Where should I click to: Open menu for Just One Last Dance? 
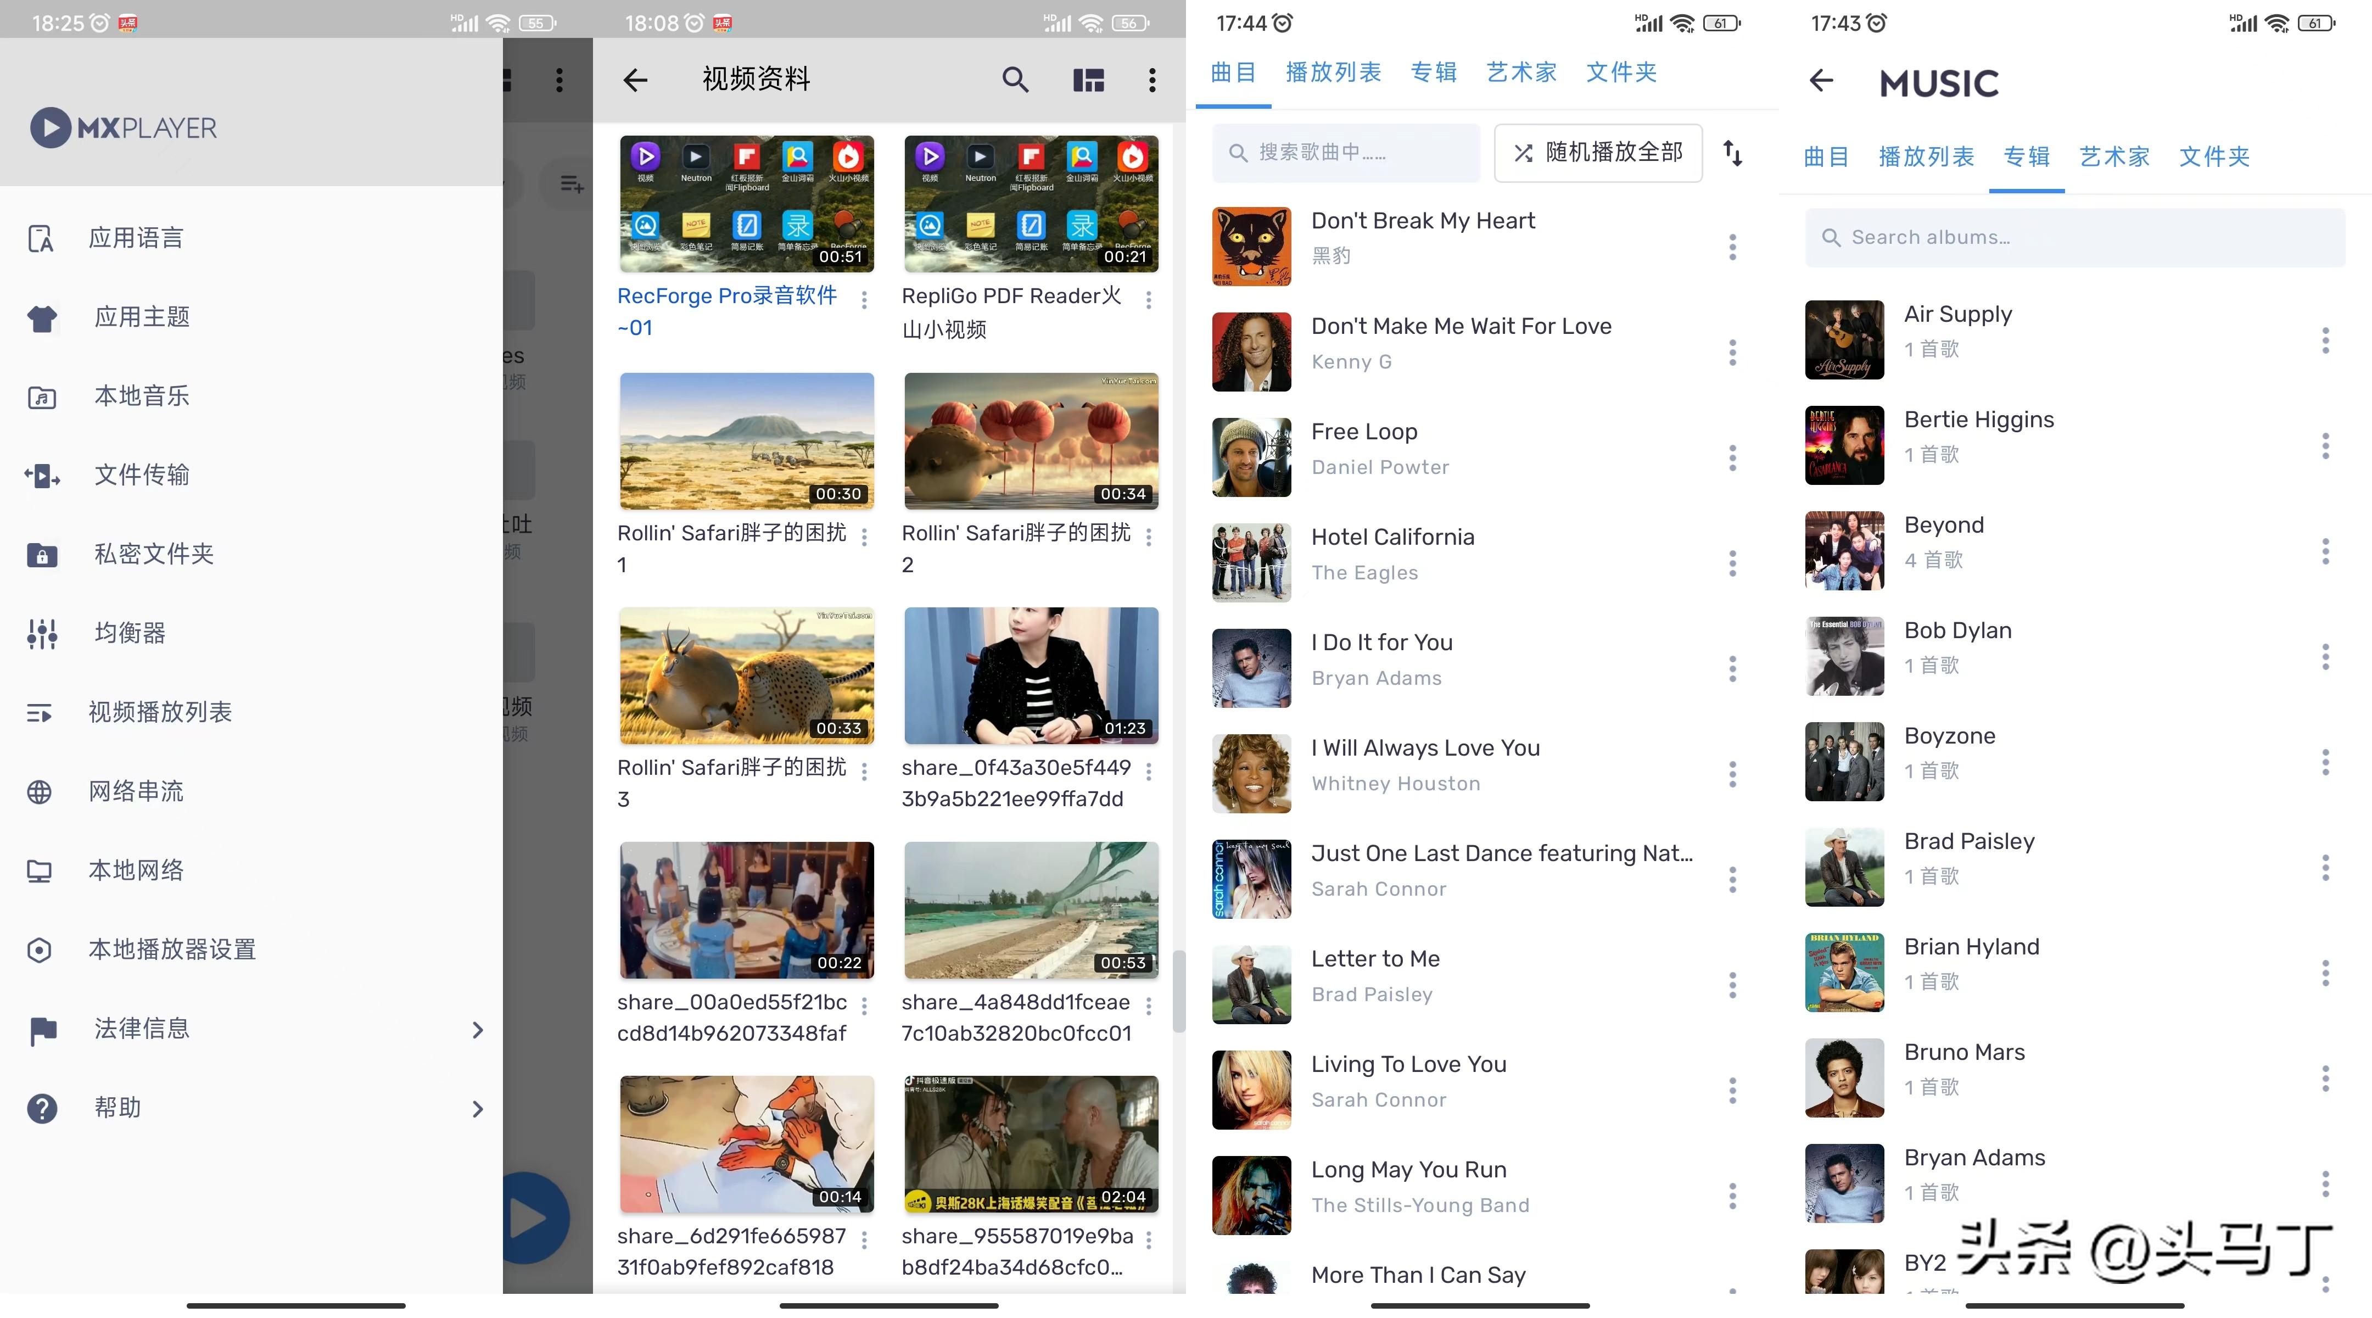pyautogui.click(x=1732, y=880)
